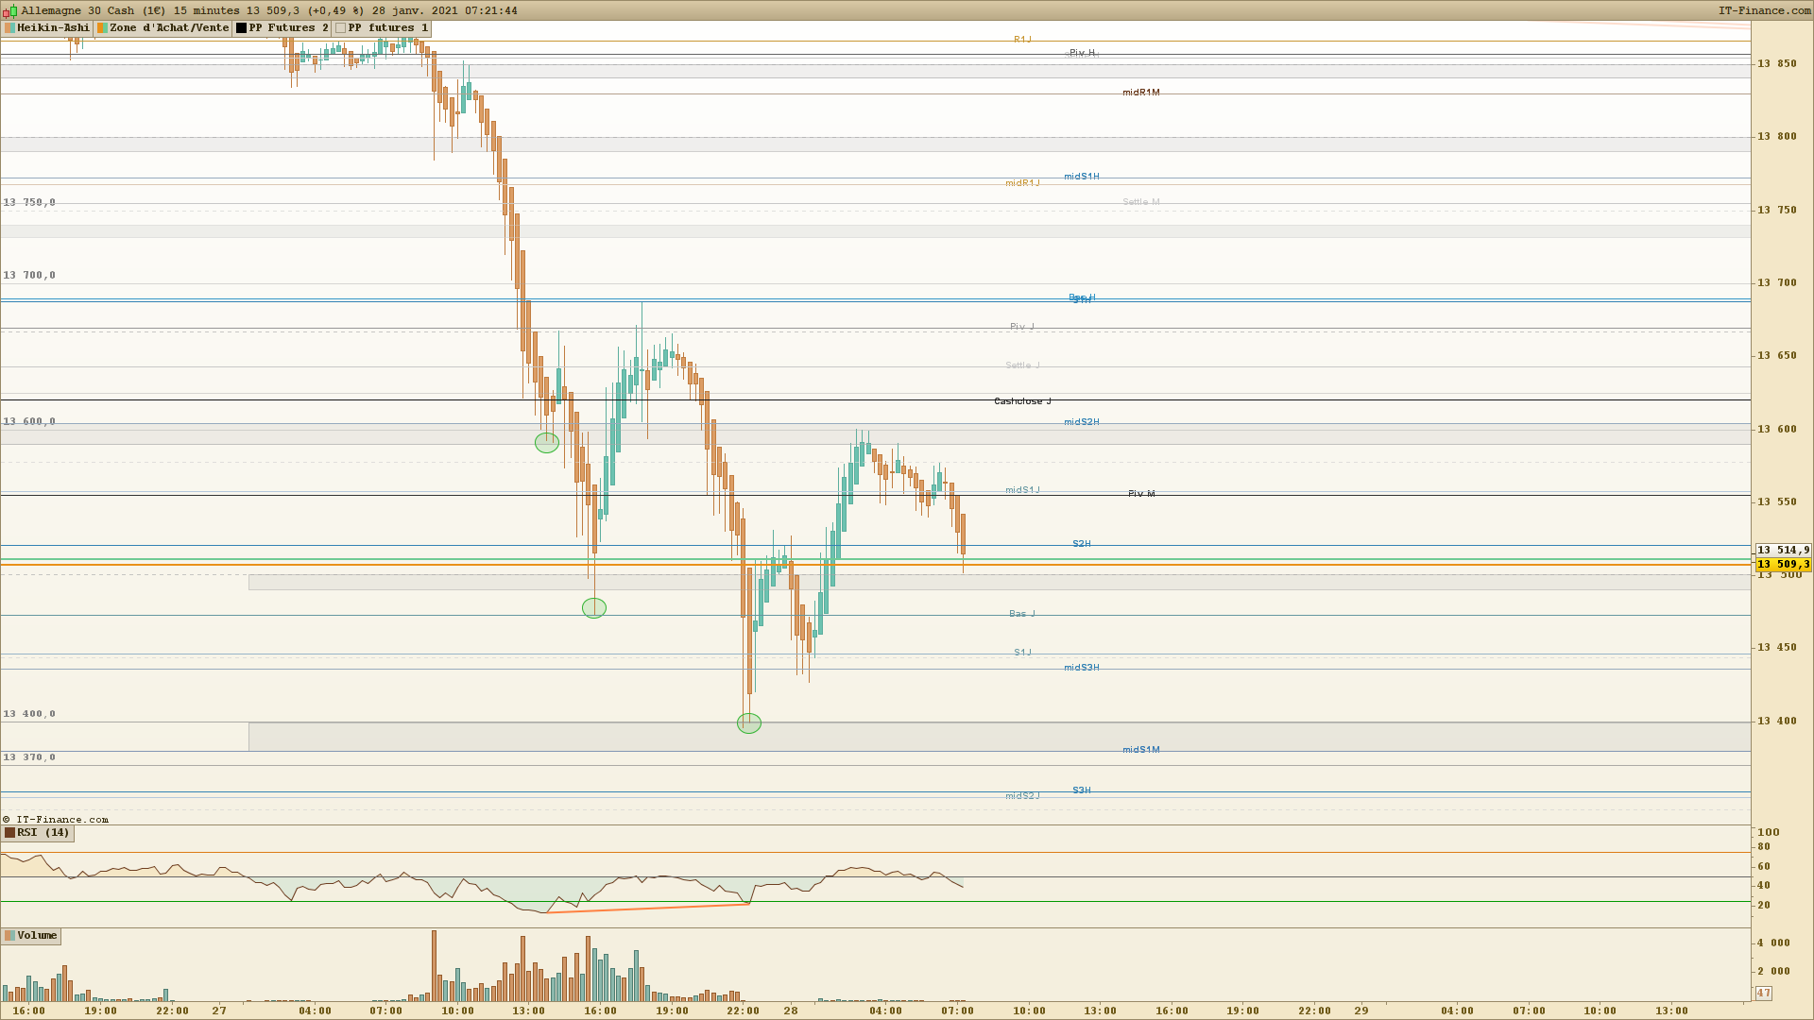
Task: Open the RSI (14) indicator settings label
Action: click(x=43, y=833)
